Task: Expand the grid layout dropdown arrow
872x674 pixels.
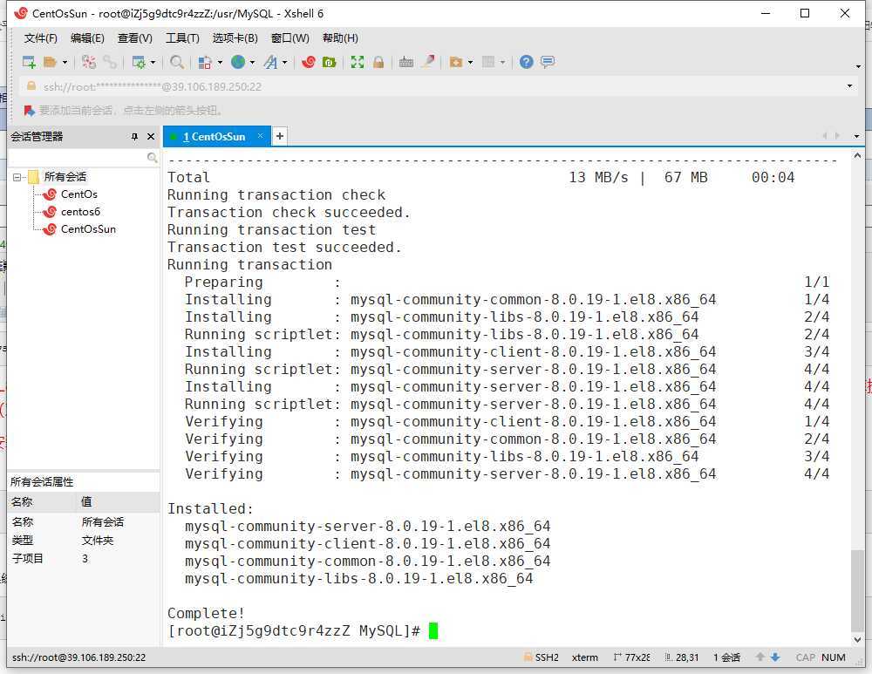Action: point(503,62)
